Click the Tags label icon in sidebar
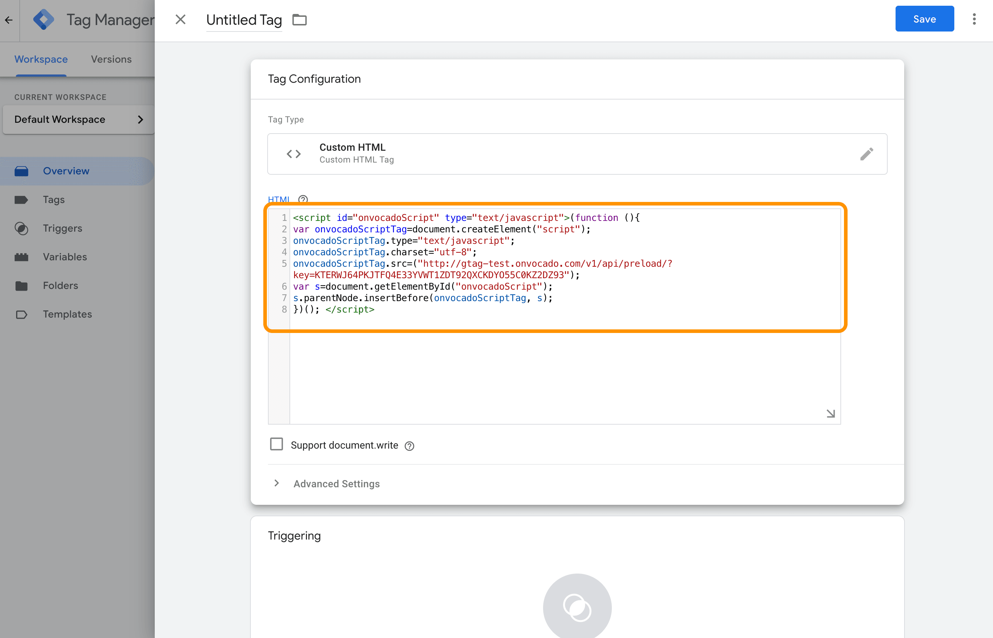Image resolution: width=993 pixels, height=638 pixels. (21, 200)
